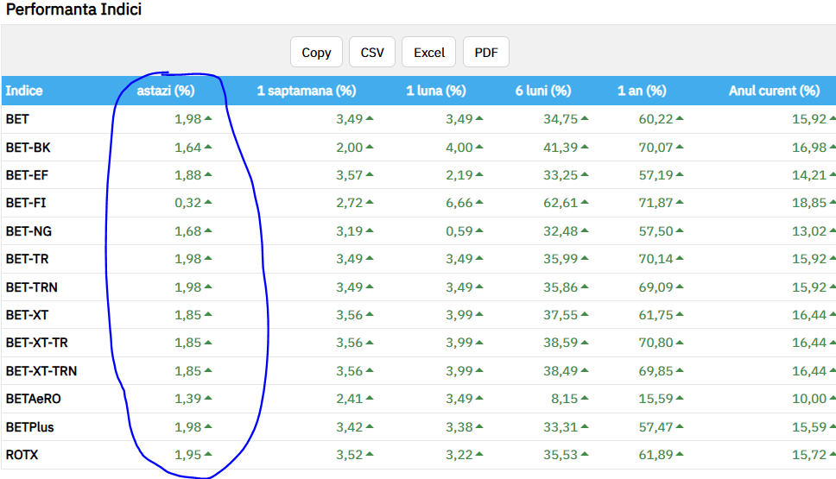836x479 pixels.
Task: Click the Performanta Indici heading
Action: point(74,10)
